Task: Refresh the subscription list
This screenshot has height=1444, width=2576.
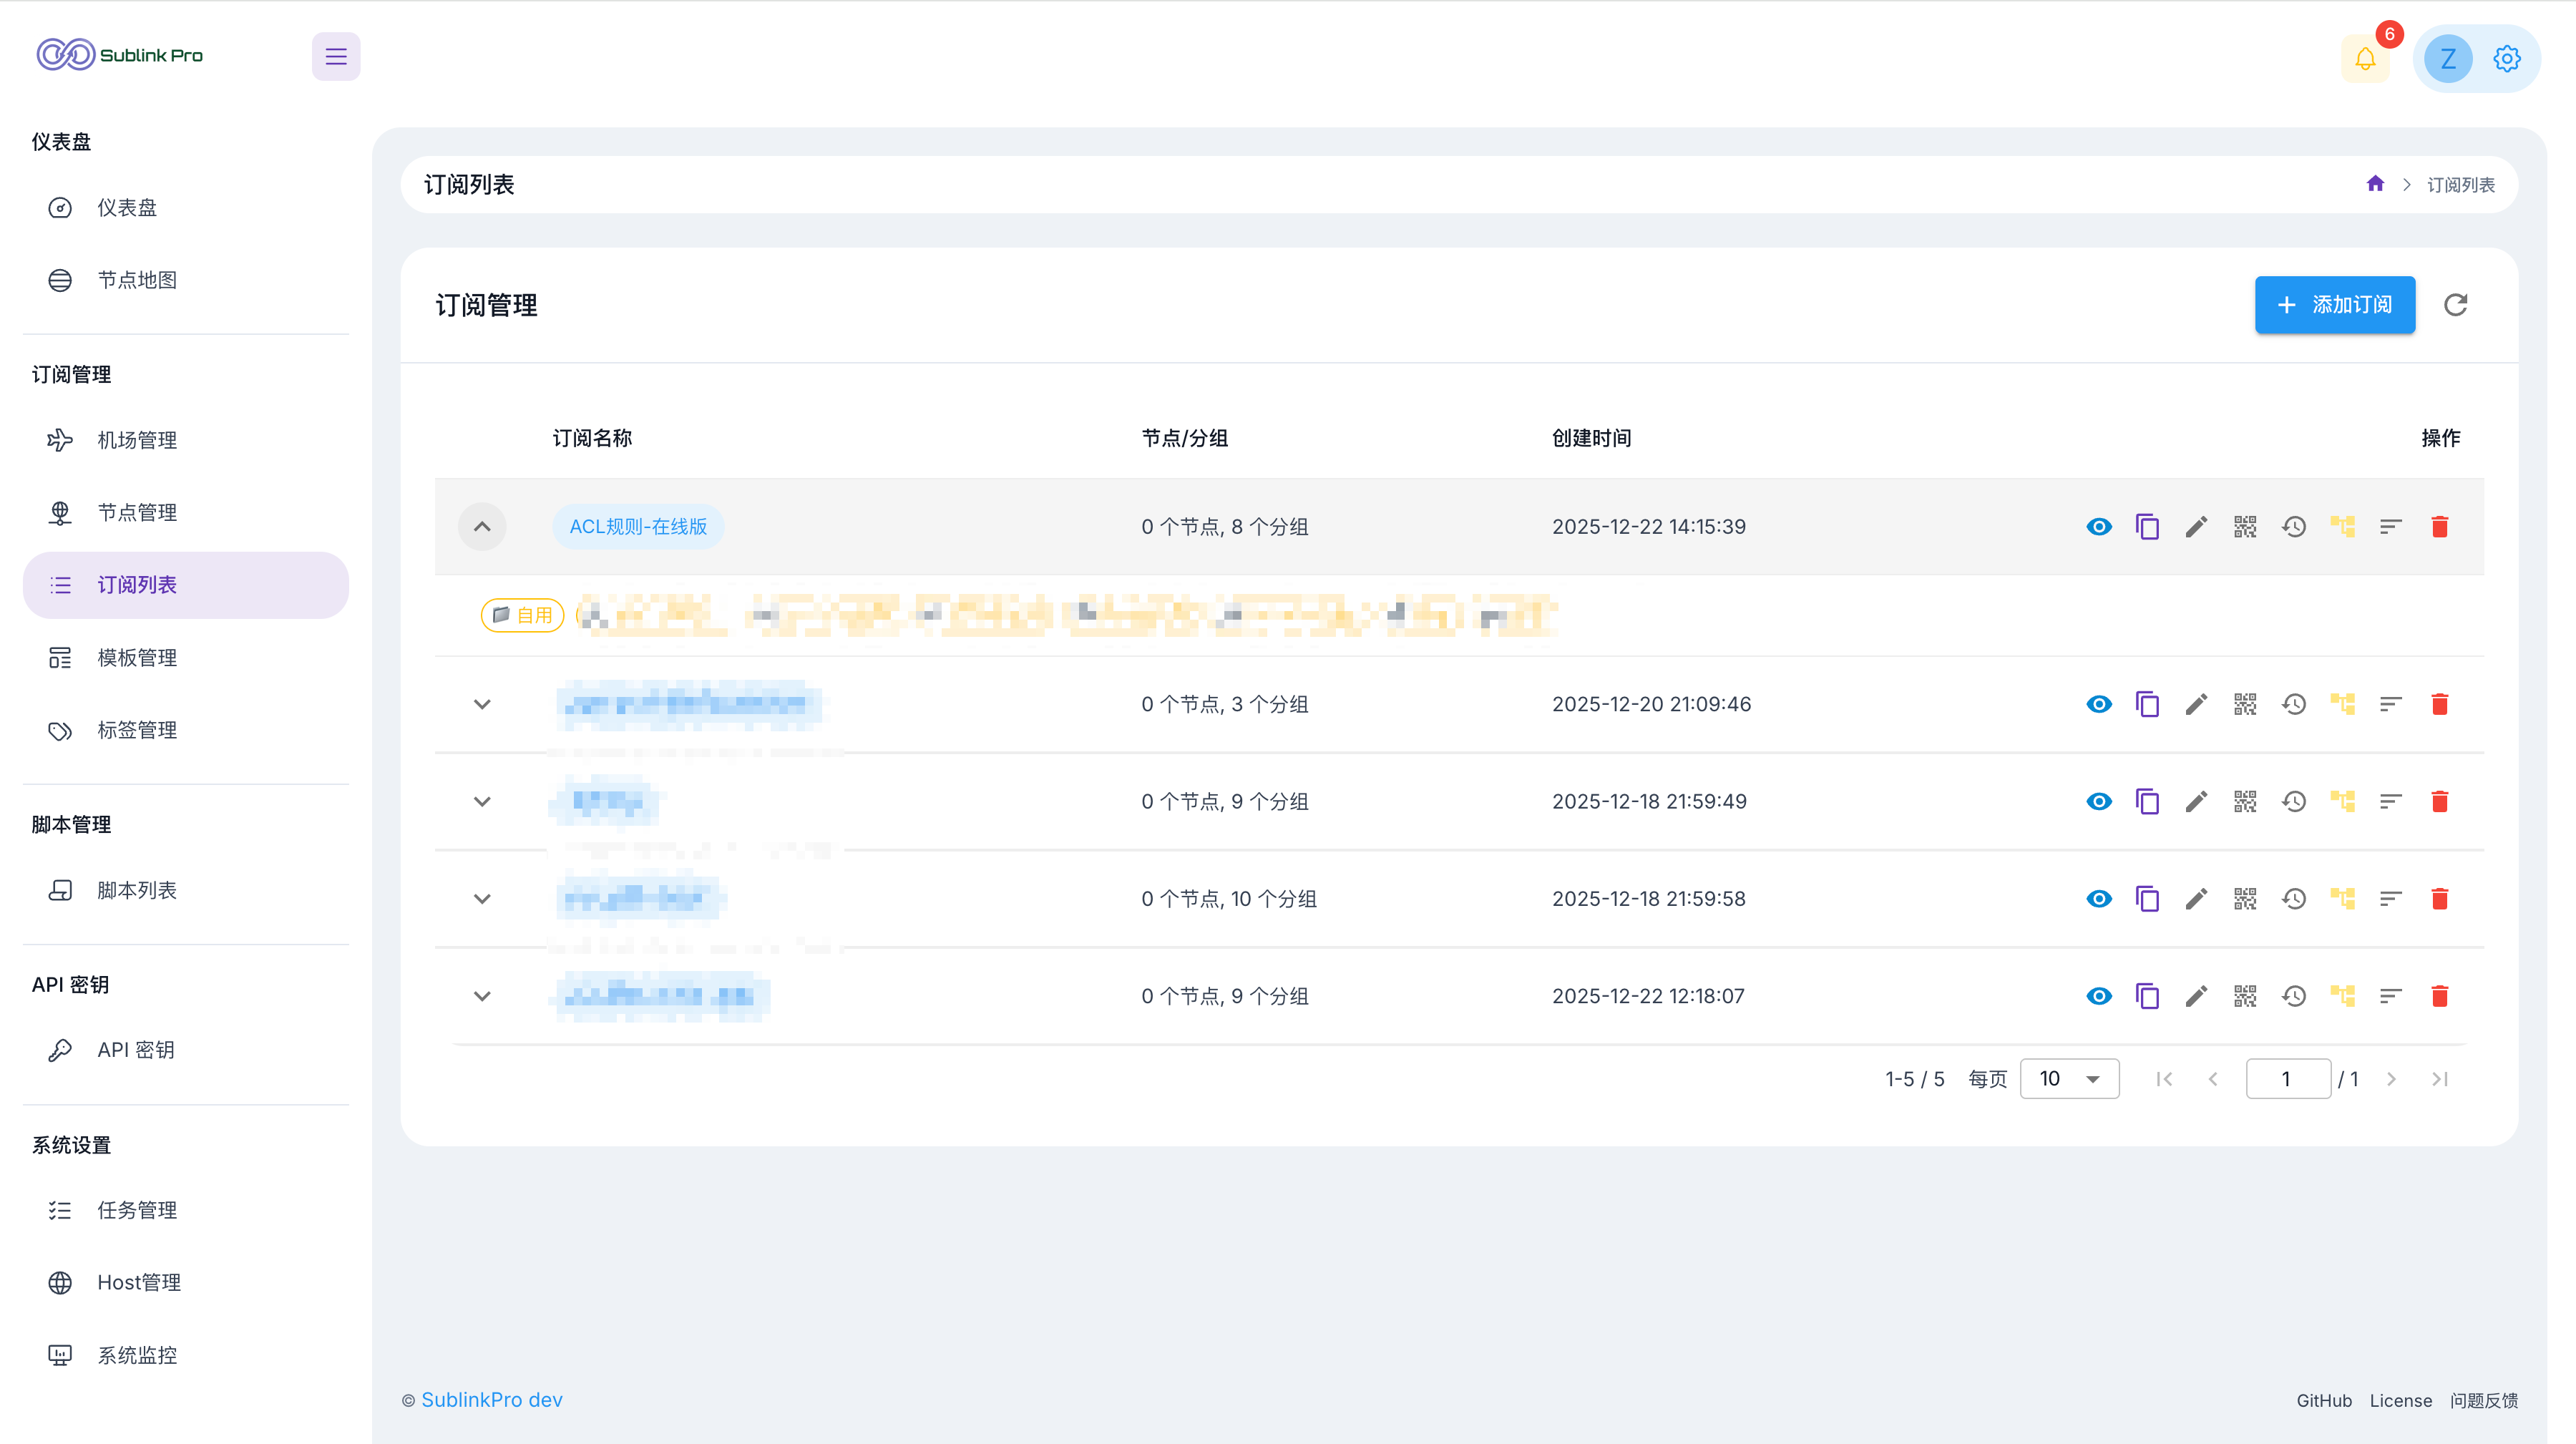Action: (x=2456, y=305)
